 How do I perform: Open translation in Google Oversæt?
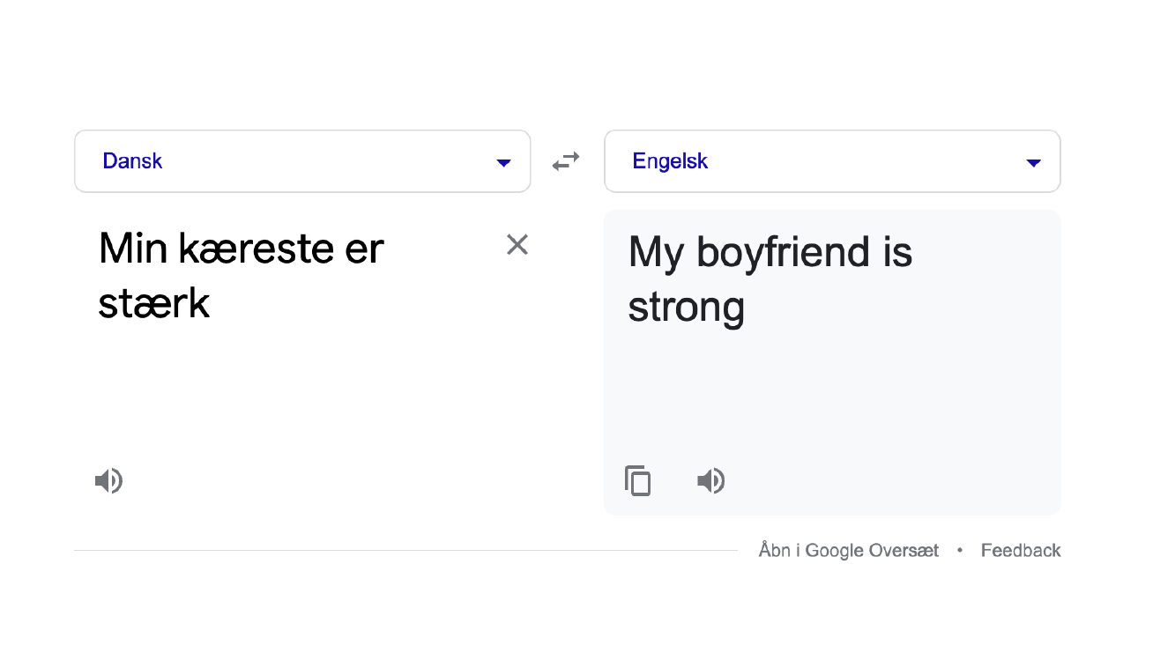[x=849, y=551]
